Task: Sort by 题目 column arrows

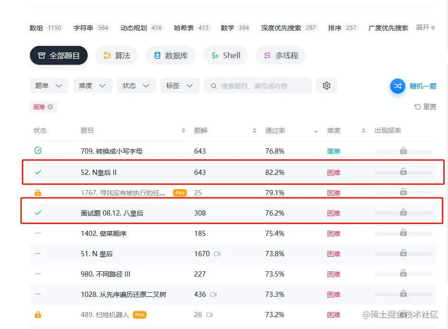Action: (x=183, y=130)
